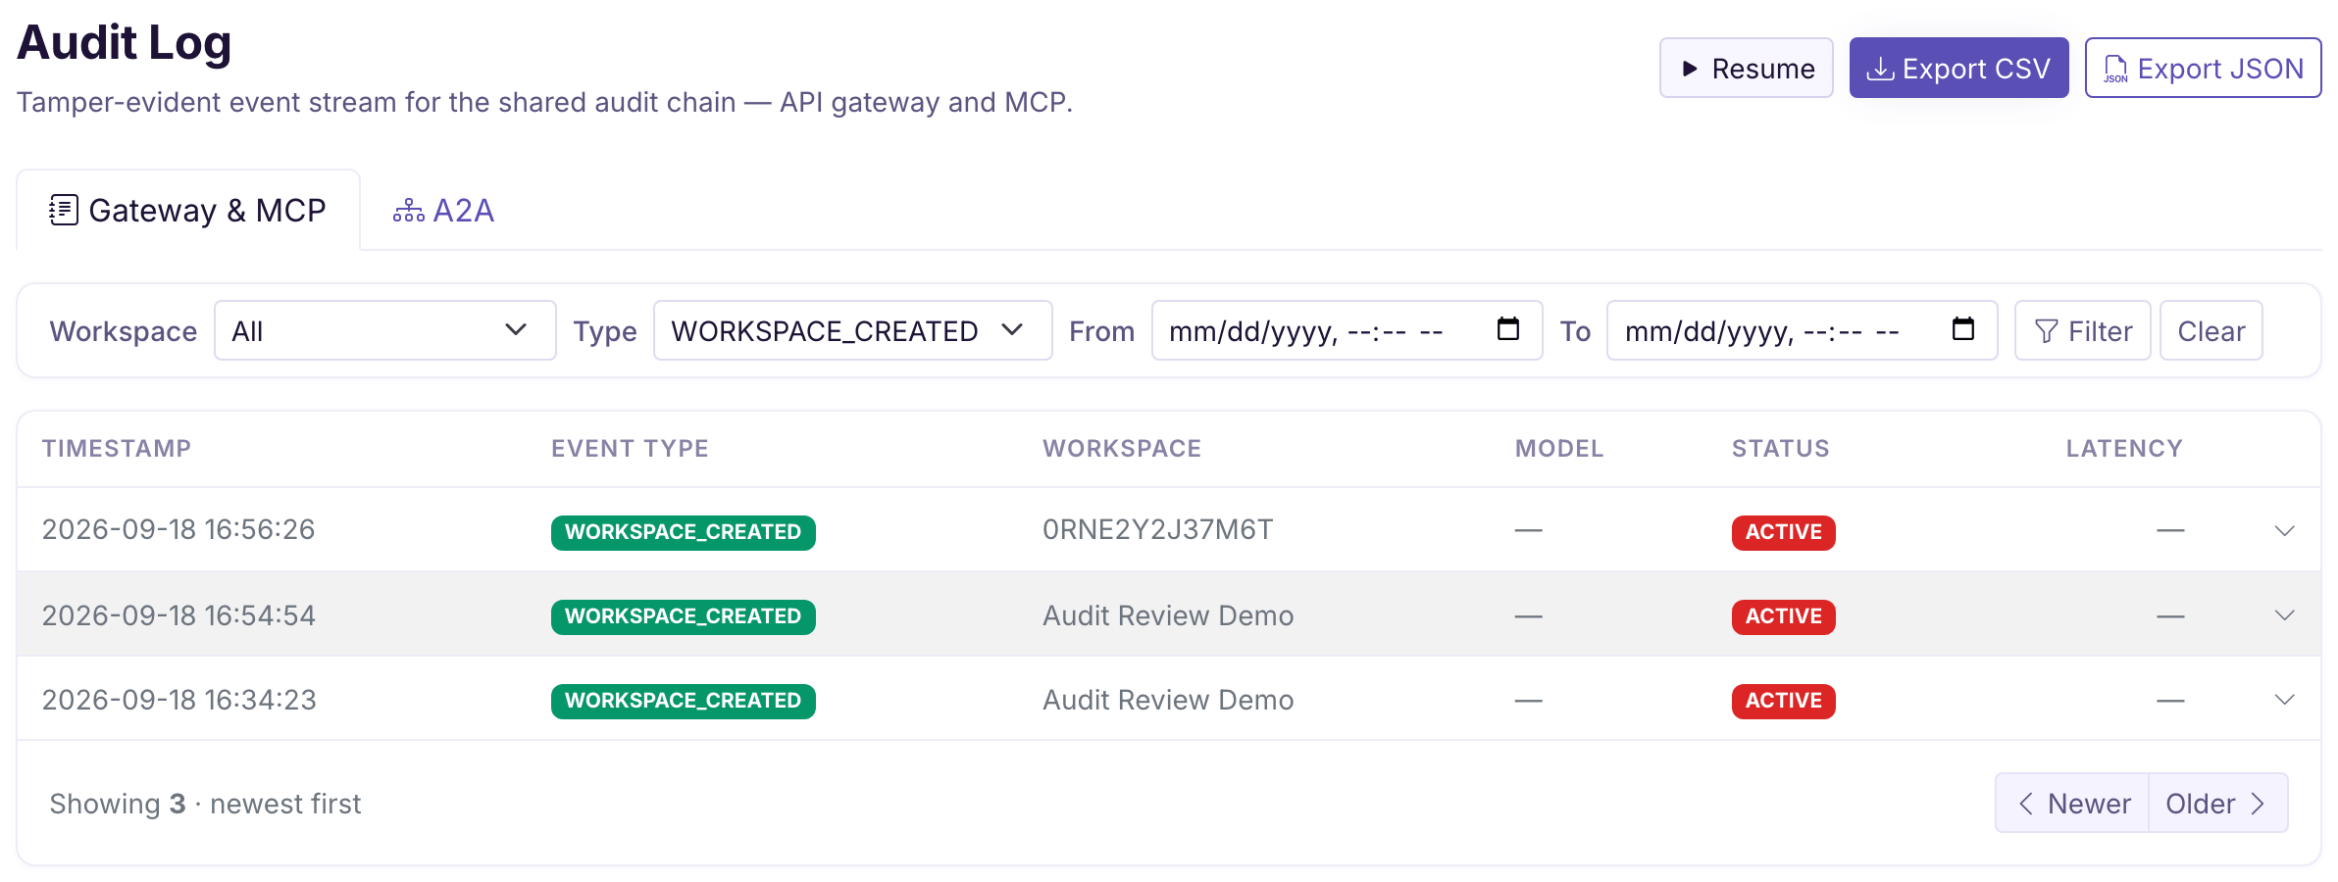Click Audit Review Demo in the 16:54:54 row
This screenshot has width=2338, height=882.
point(1168,615)
